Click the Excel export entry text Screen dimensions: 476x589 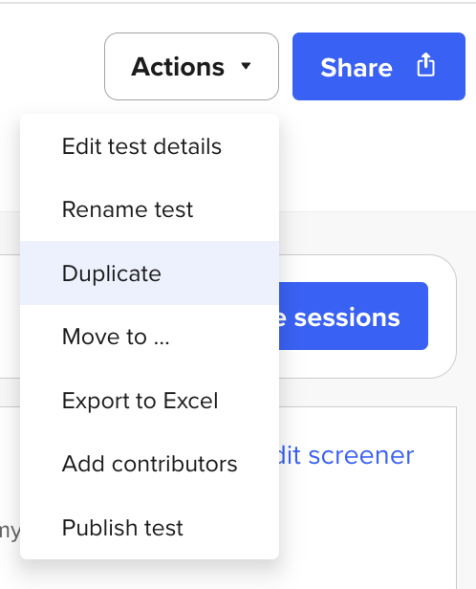(x=140, y=401)
